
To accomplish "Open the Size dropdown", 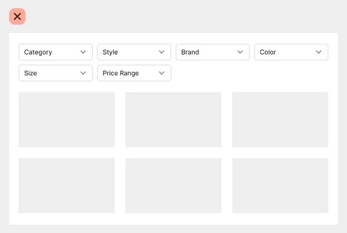I will click(55, 73).
